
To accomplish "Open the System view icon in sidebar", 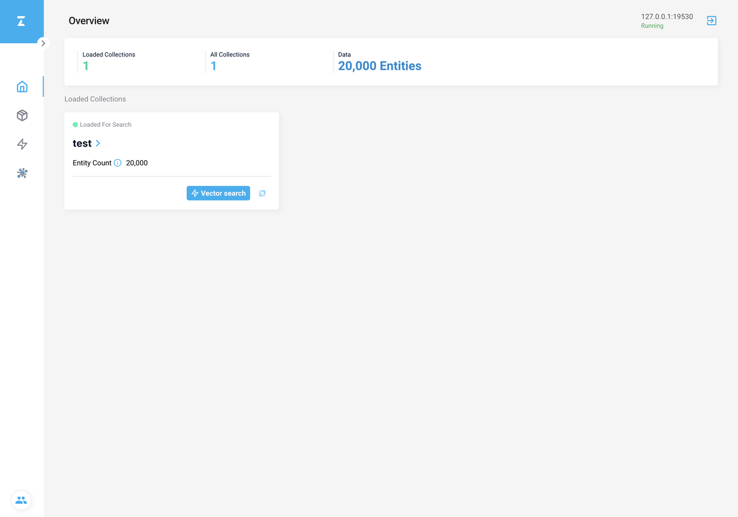I will [22, 173].
